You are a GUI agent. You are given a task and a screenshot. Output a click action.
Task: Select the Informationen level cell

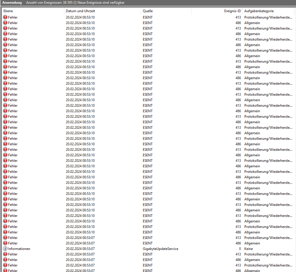click(19, 249)
